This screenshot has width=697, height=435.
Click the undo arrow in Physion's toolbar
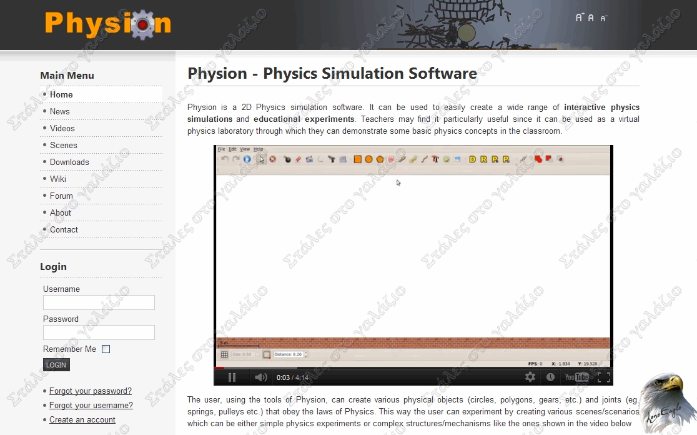tap(224, 159)
